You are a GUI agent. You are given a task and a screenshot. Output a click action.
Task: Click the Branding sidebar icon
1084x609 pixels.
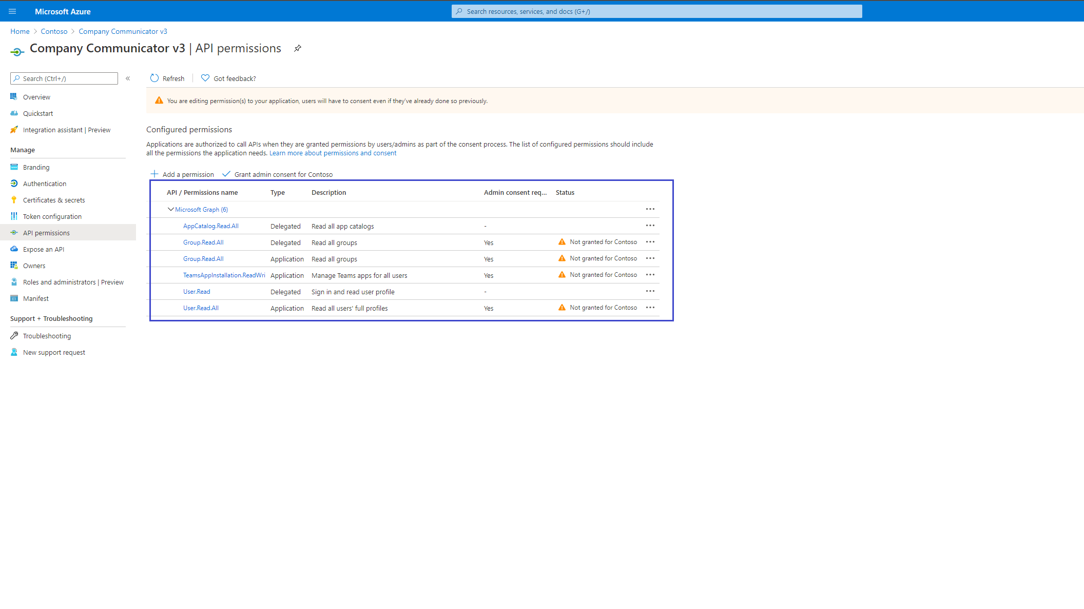[13, 167]
